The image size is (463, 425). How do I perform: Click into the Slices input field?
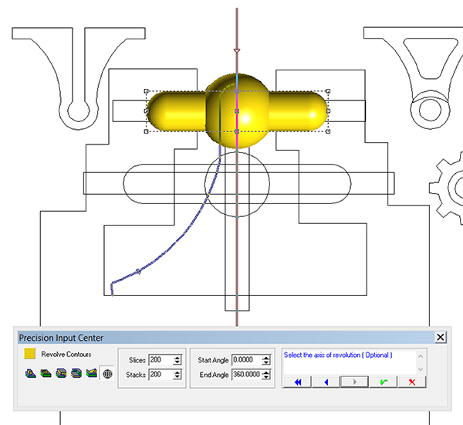(161, 360)
